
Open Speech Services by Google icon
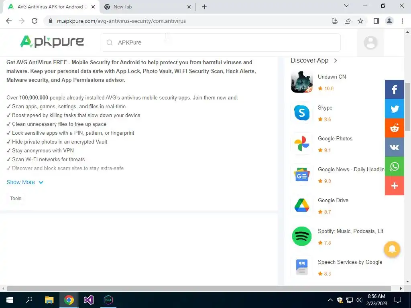[302, 267]
